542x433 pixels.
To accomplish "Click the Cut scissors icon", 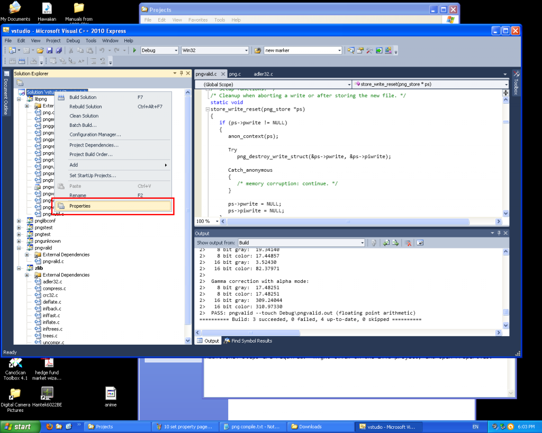I will coord(71,50).
